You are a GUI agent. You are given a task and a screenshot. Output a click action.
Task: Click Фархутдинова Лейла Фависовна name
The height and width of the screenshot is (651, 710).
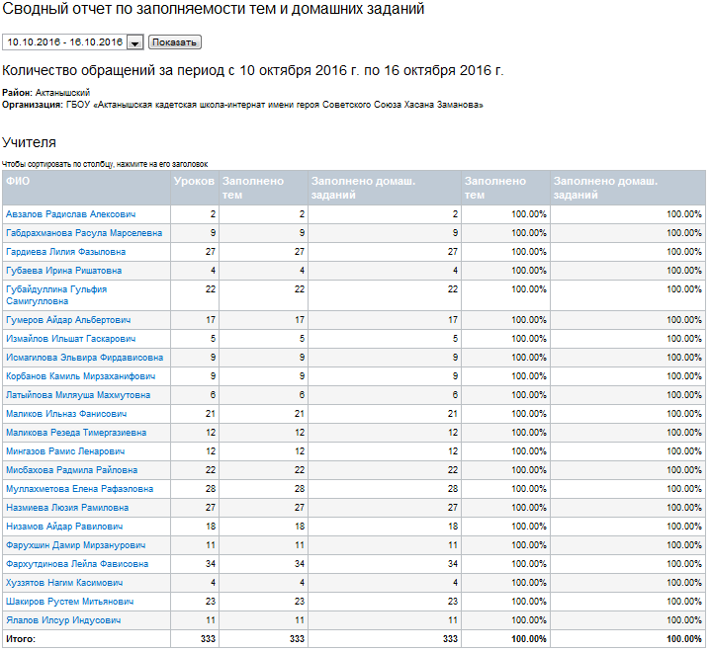click(x=77, y=564)
